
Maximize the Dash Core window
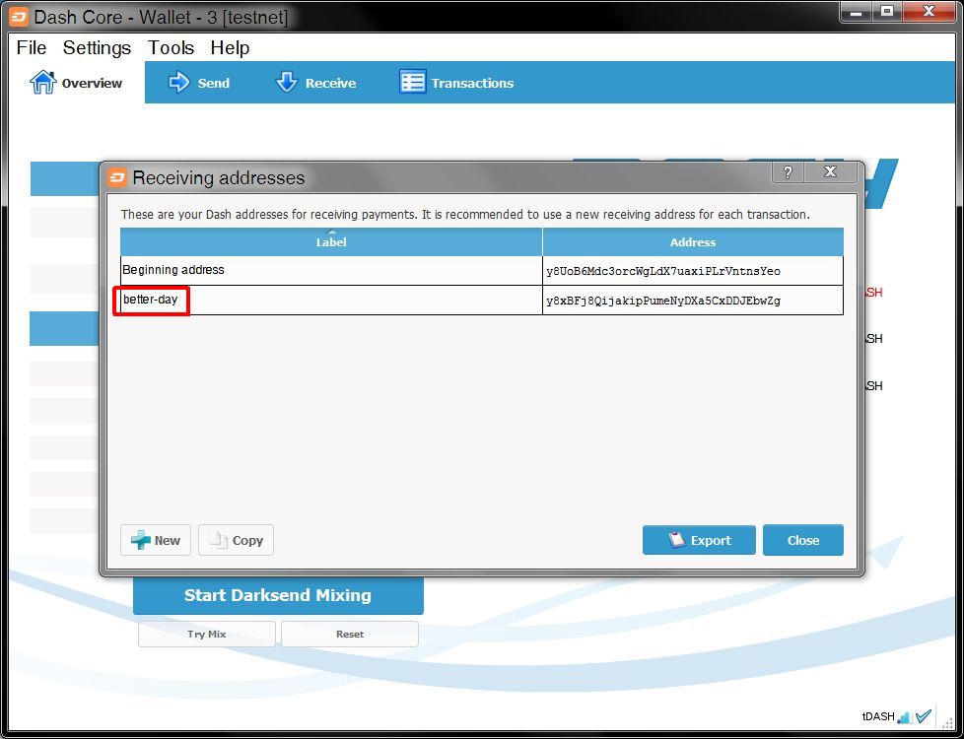(886, 12)
